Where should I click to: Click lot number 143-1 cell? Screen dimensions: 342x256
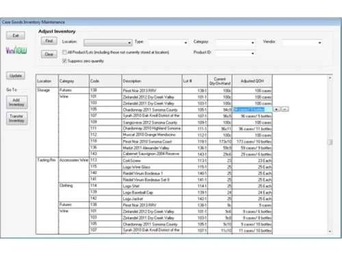(x=195, y=154)
